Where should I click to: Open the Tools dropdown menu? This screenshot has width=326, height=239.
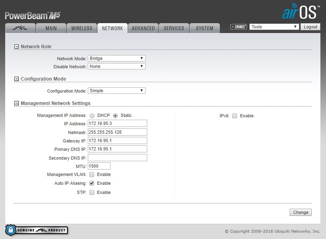274,27
